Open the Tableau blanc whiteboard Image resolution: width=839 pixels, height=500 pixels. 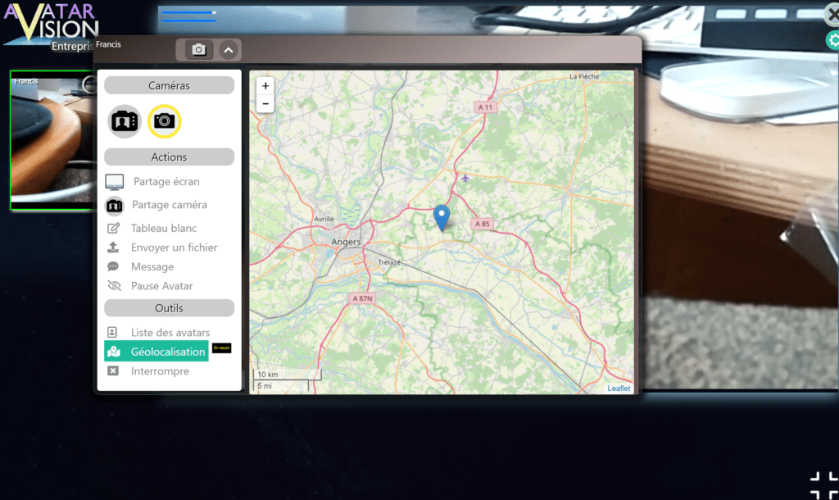point(163,228)
